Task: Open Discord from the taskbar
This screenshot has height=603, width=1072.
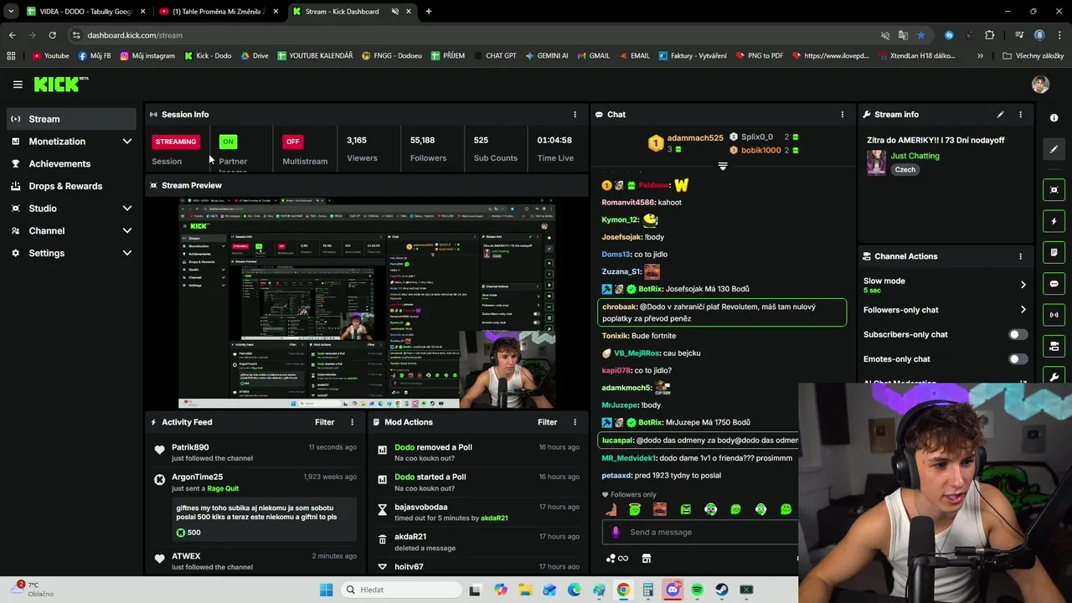Action: click(x=673, y=590)
